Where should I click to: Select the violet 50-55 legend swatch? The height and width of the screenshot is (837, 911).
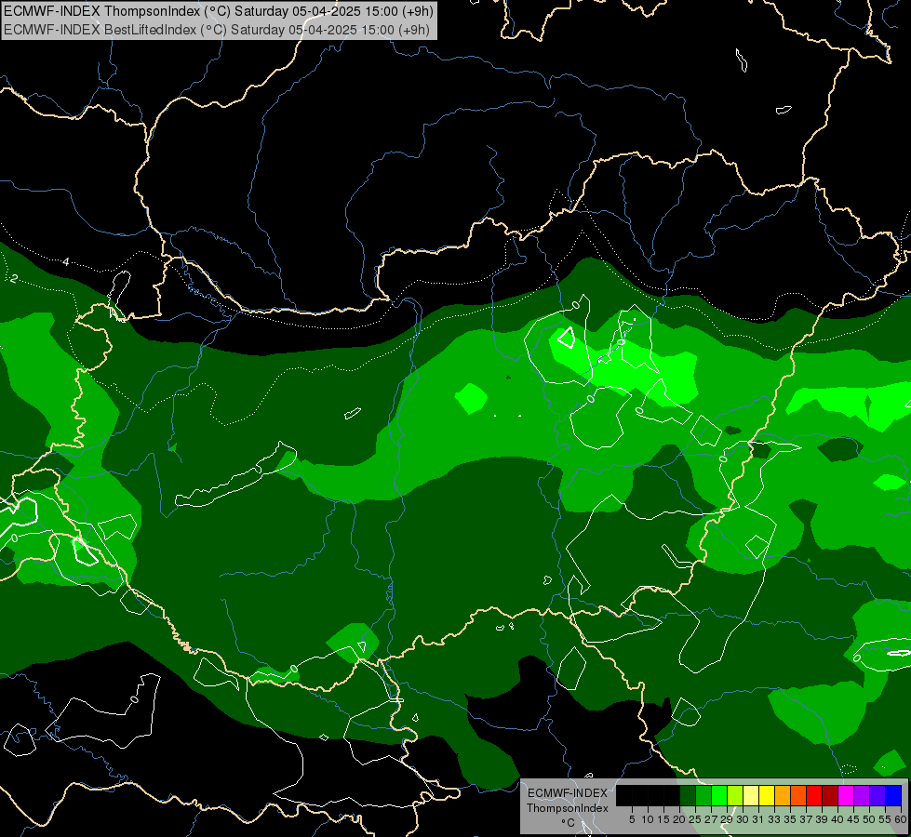[x=878, y=795]
